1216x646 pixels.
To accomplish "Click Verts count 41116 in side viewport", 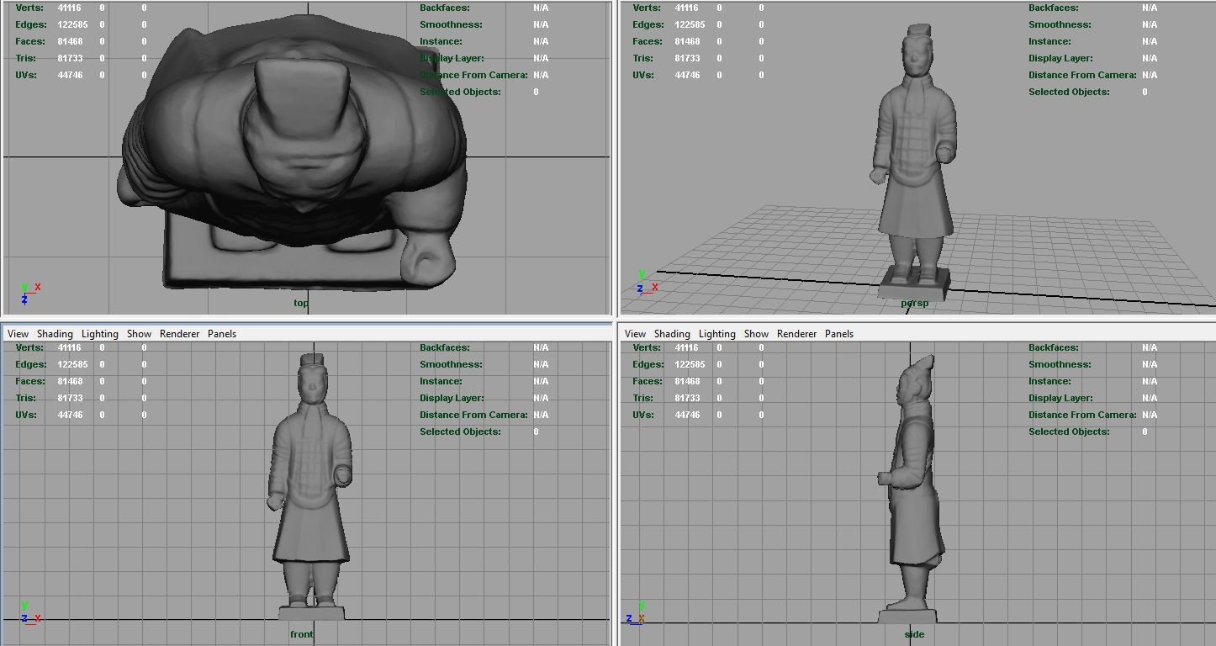I will coord(687,347).
